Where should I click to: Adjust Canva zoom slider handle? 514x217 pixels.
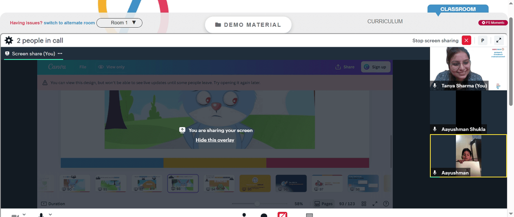257,204
